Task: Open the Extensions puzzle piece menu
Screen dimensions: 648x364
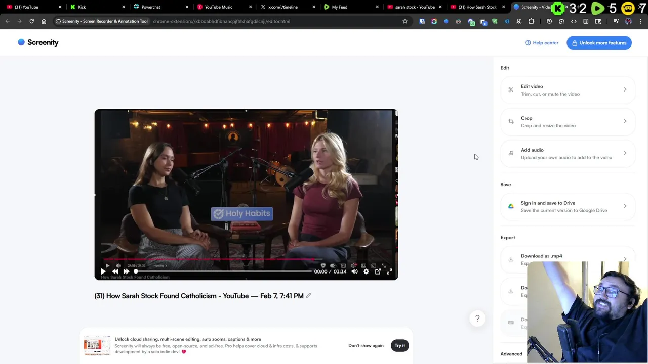Action: 531,21
